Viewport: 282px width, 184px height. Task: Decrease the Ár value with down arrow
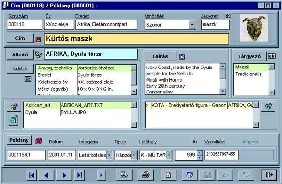(x=200, y=157)
